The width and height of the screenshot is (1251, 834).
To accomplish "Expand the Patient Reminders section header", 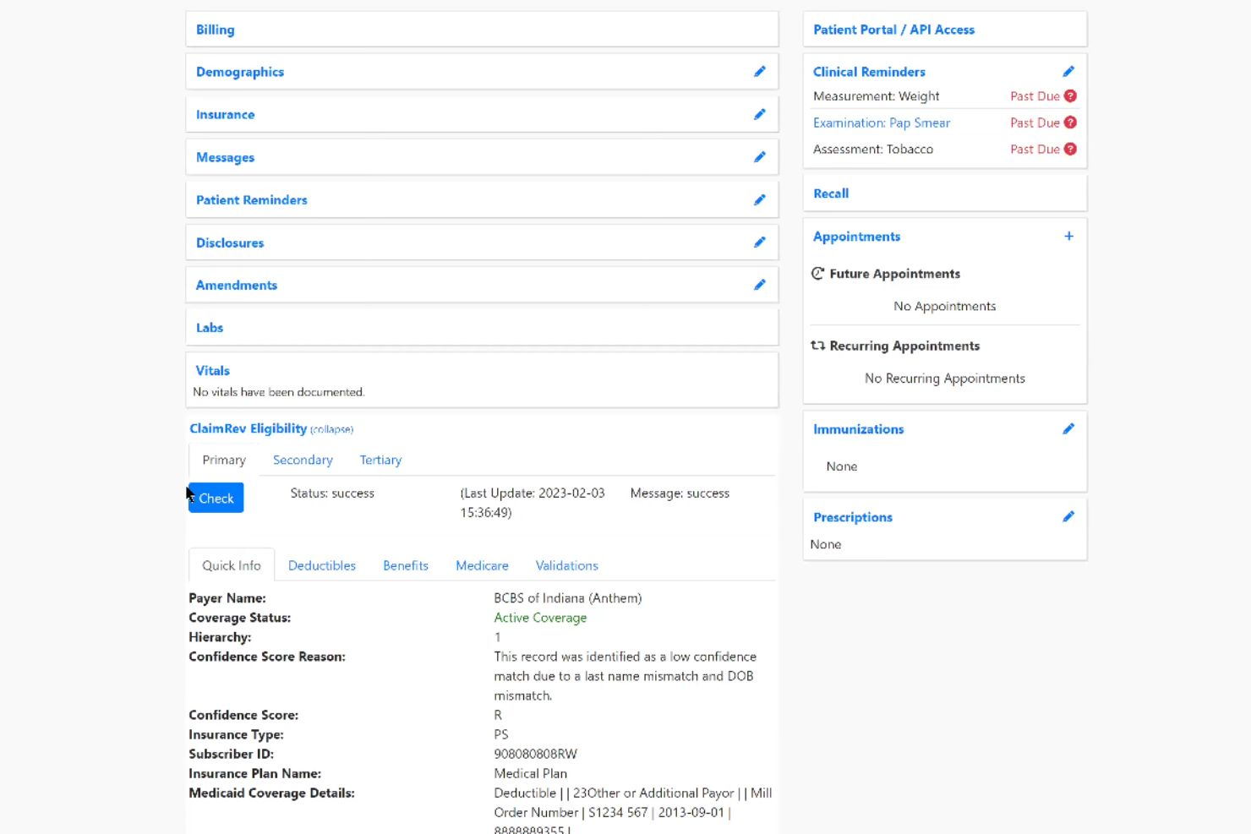I will coord(252,200).
